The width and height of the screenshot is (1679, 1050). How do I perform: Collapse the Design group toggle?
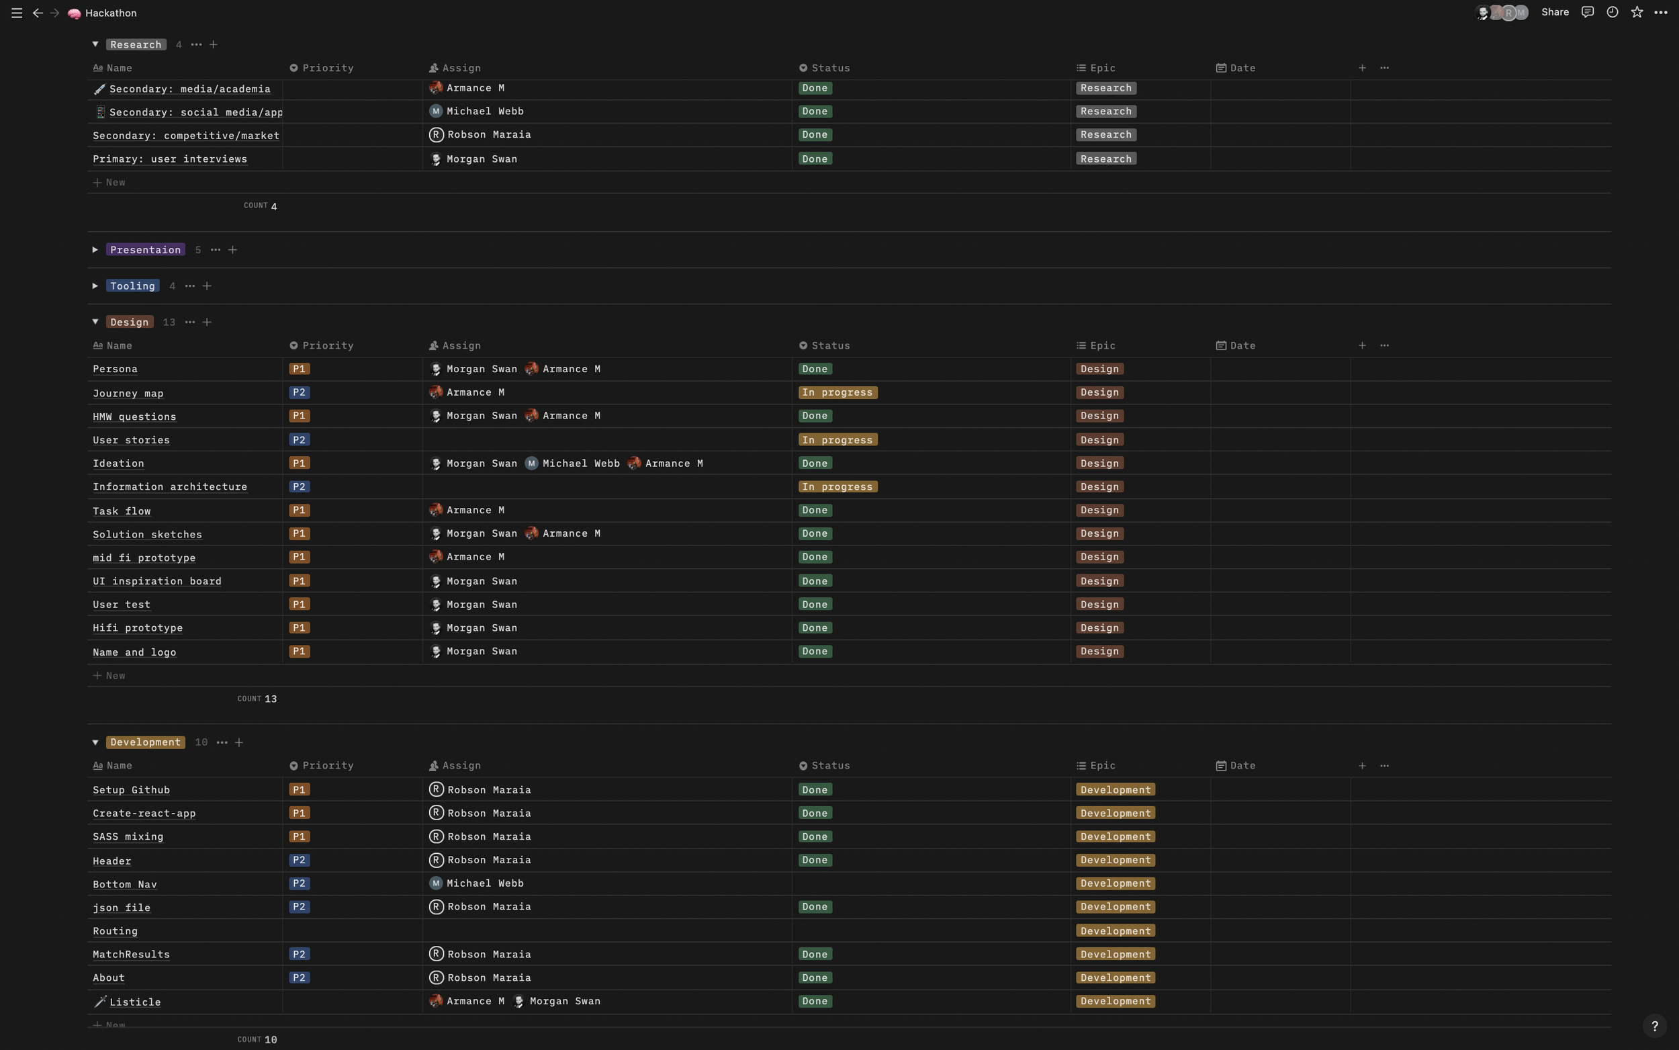pos(95,322)
